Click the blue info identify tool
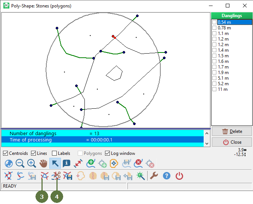The width and height of the screenshot is (253, 204). tap(67, 163)
